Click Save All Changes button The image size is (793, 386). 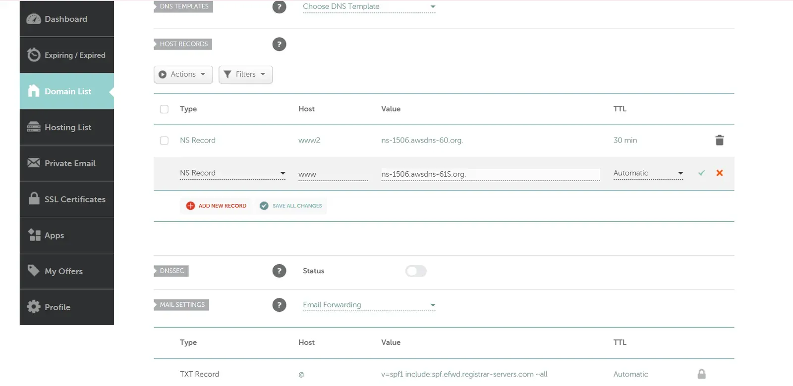coord(291,206)
